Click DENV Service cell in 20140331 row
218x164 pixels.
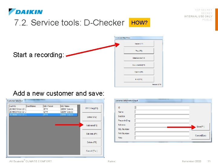[x=69, y=112]
